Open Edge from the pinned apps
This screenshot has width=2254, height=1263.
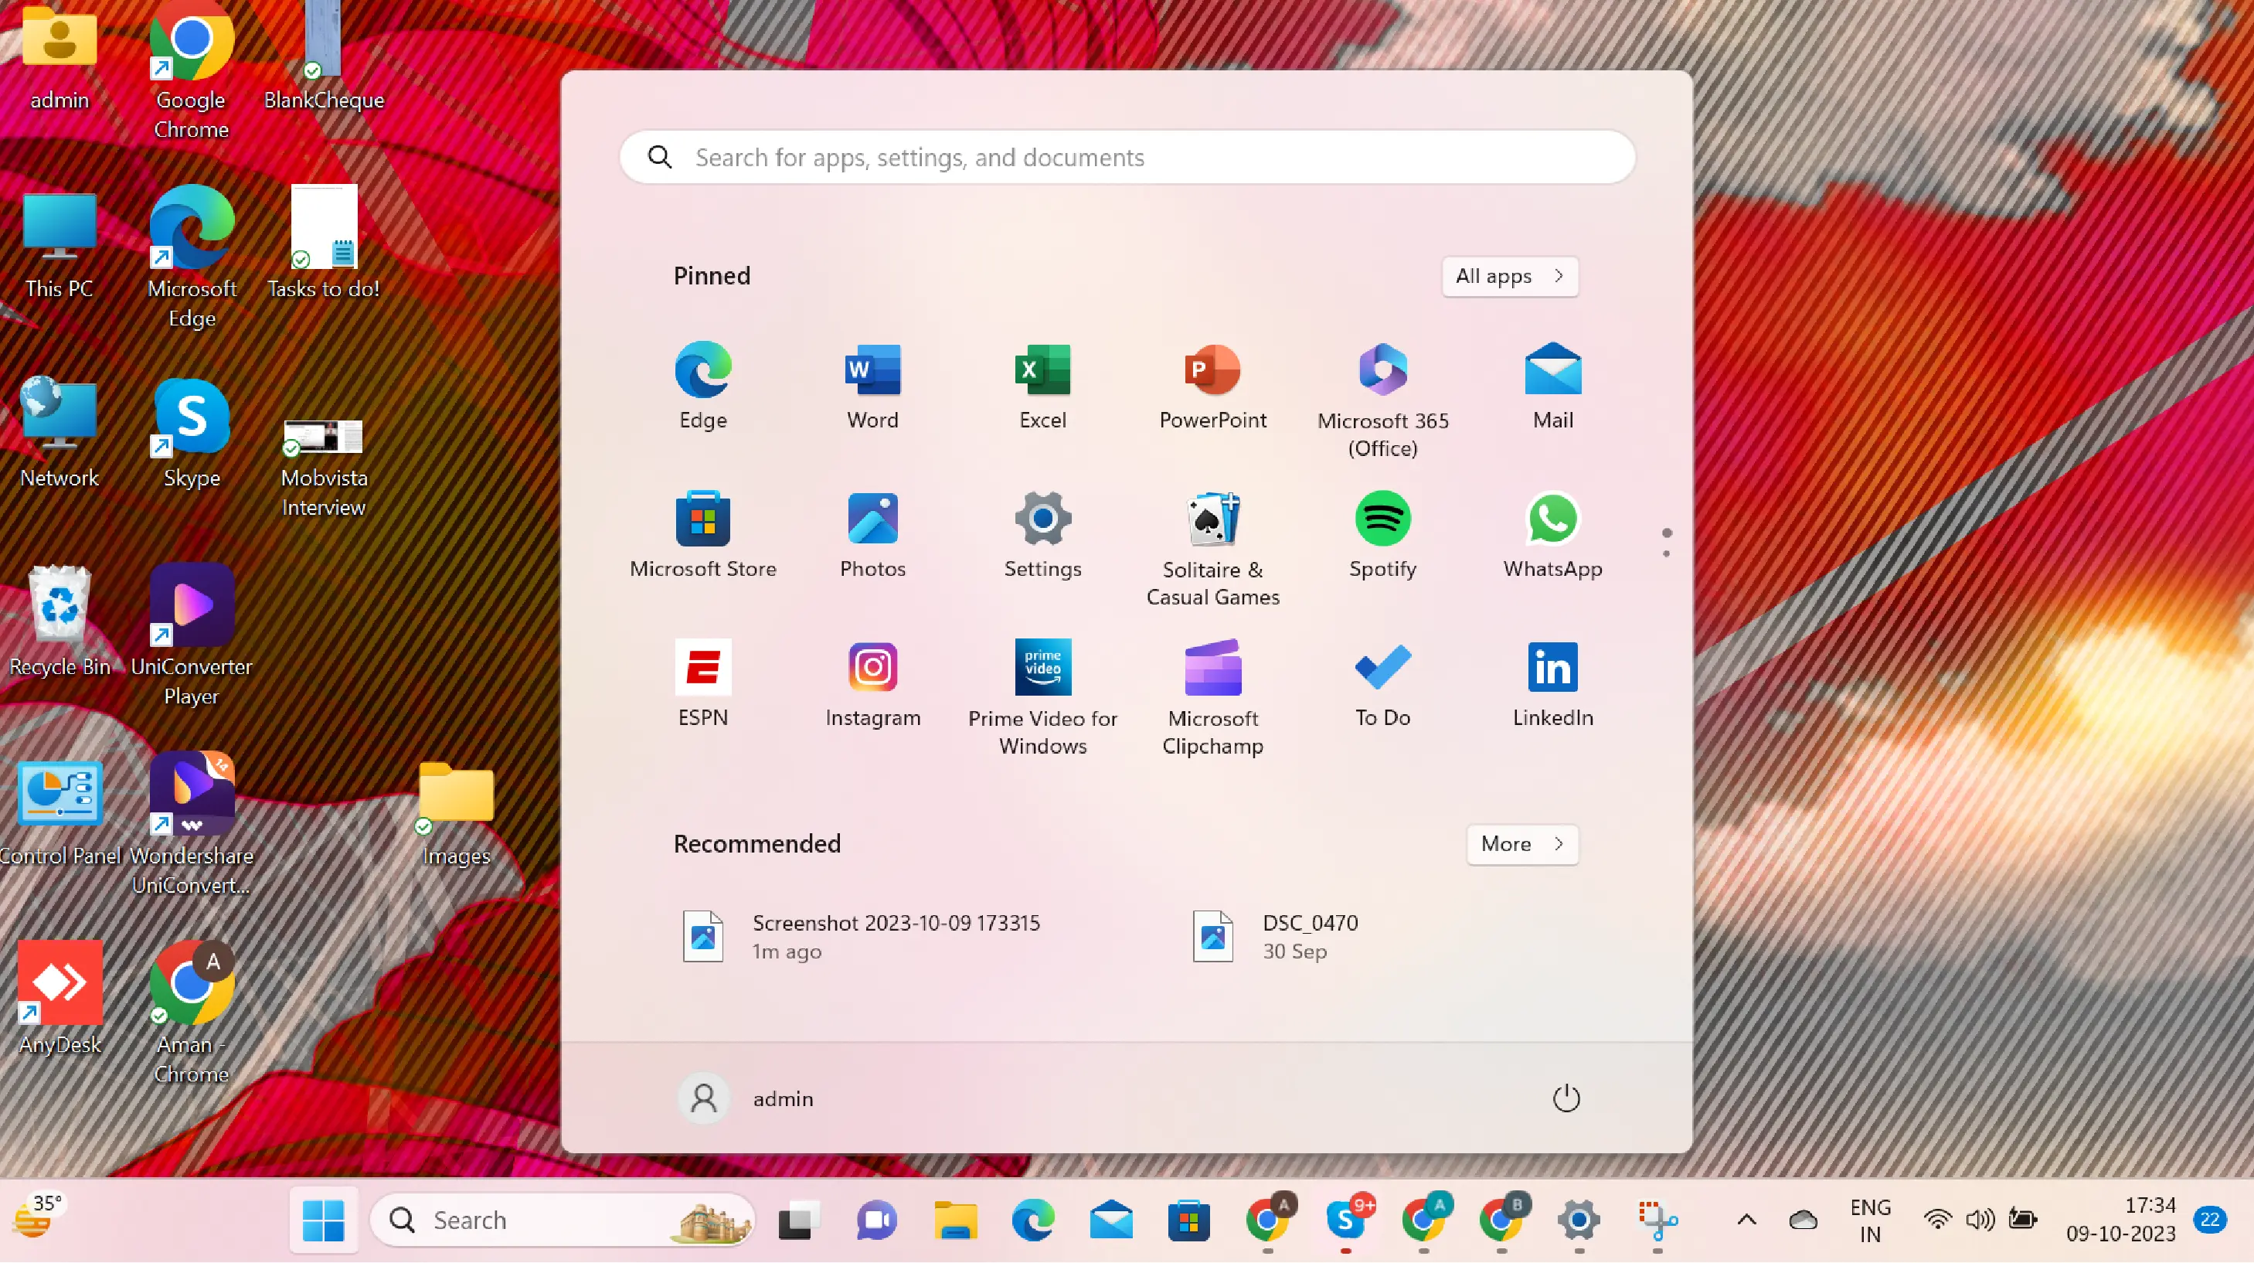[x=702, y=386]
